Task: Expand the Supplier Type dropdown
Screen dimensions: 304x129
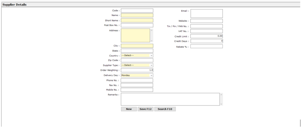Action: [137, 65]
